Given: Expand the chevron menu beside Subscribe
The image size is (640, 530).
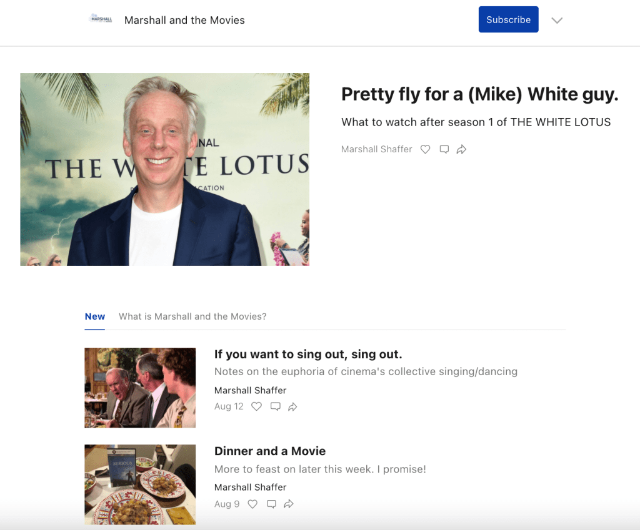Looking at the screenshot, I should (x=557, y=20).
